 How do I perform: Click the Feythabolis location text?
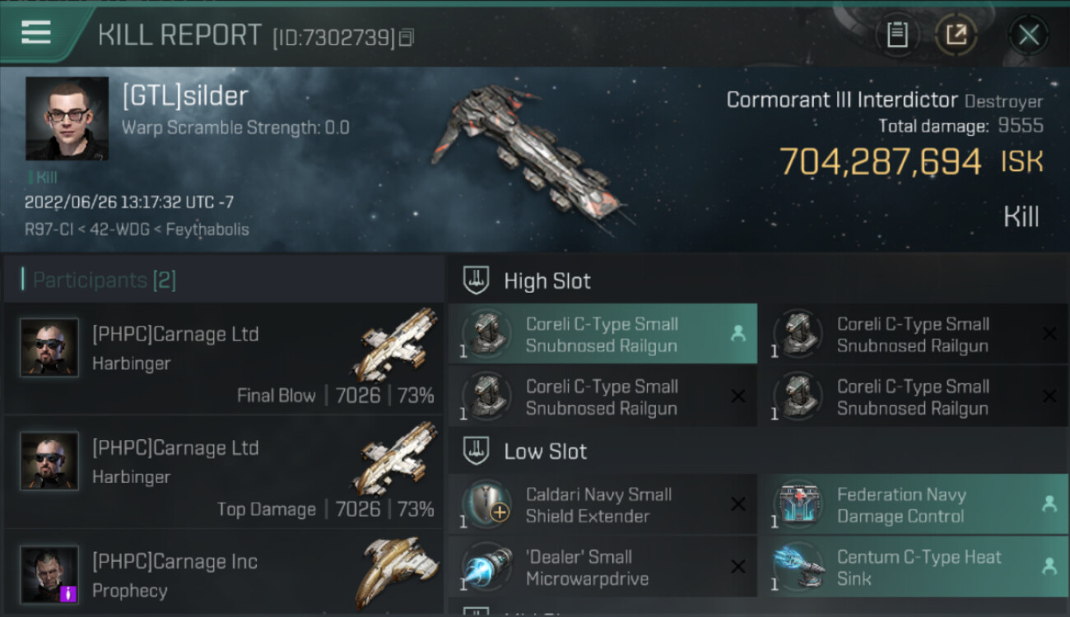pos(207,229)
